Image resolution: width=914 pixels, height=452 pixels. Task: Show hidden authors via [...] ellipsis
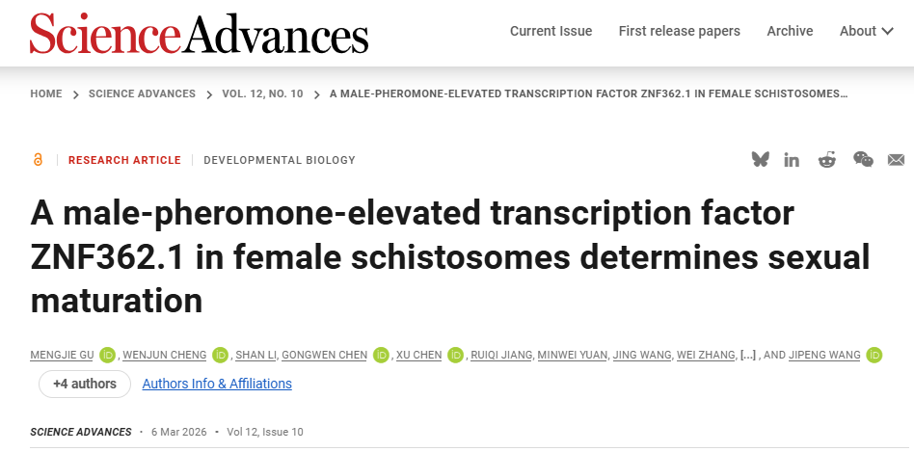pos(747,355)
